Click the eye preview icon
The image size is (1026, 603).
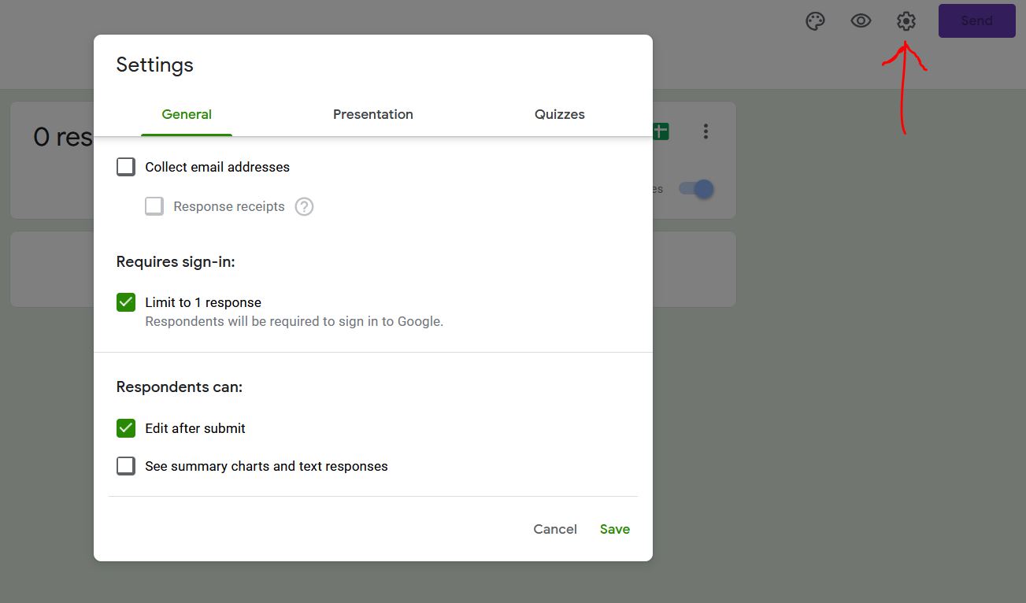861,21
